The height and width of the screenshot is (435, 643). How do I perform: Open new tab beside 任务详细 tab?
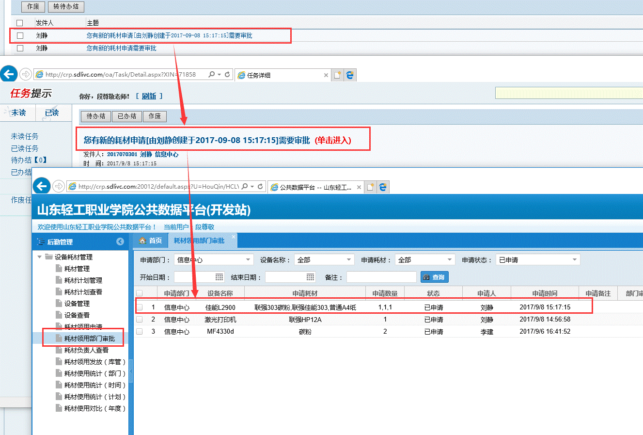click(338, 75)
